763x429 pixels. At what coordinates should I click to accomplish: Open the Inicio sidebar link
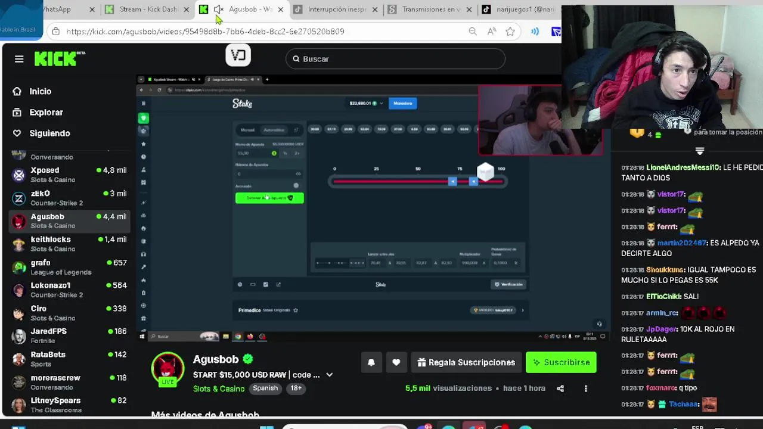pos(41,91)
